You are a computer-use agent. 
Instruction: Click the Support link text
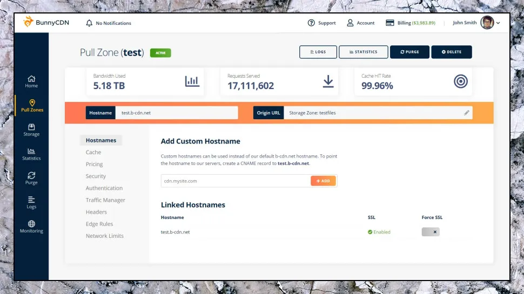[x=327, y=23]
